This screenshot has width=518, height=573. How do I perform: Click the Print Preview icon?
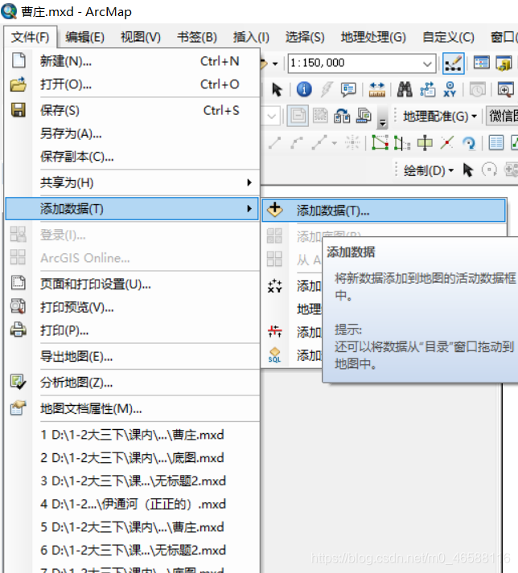(18, 306)
